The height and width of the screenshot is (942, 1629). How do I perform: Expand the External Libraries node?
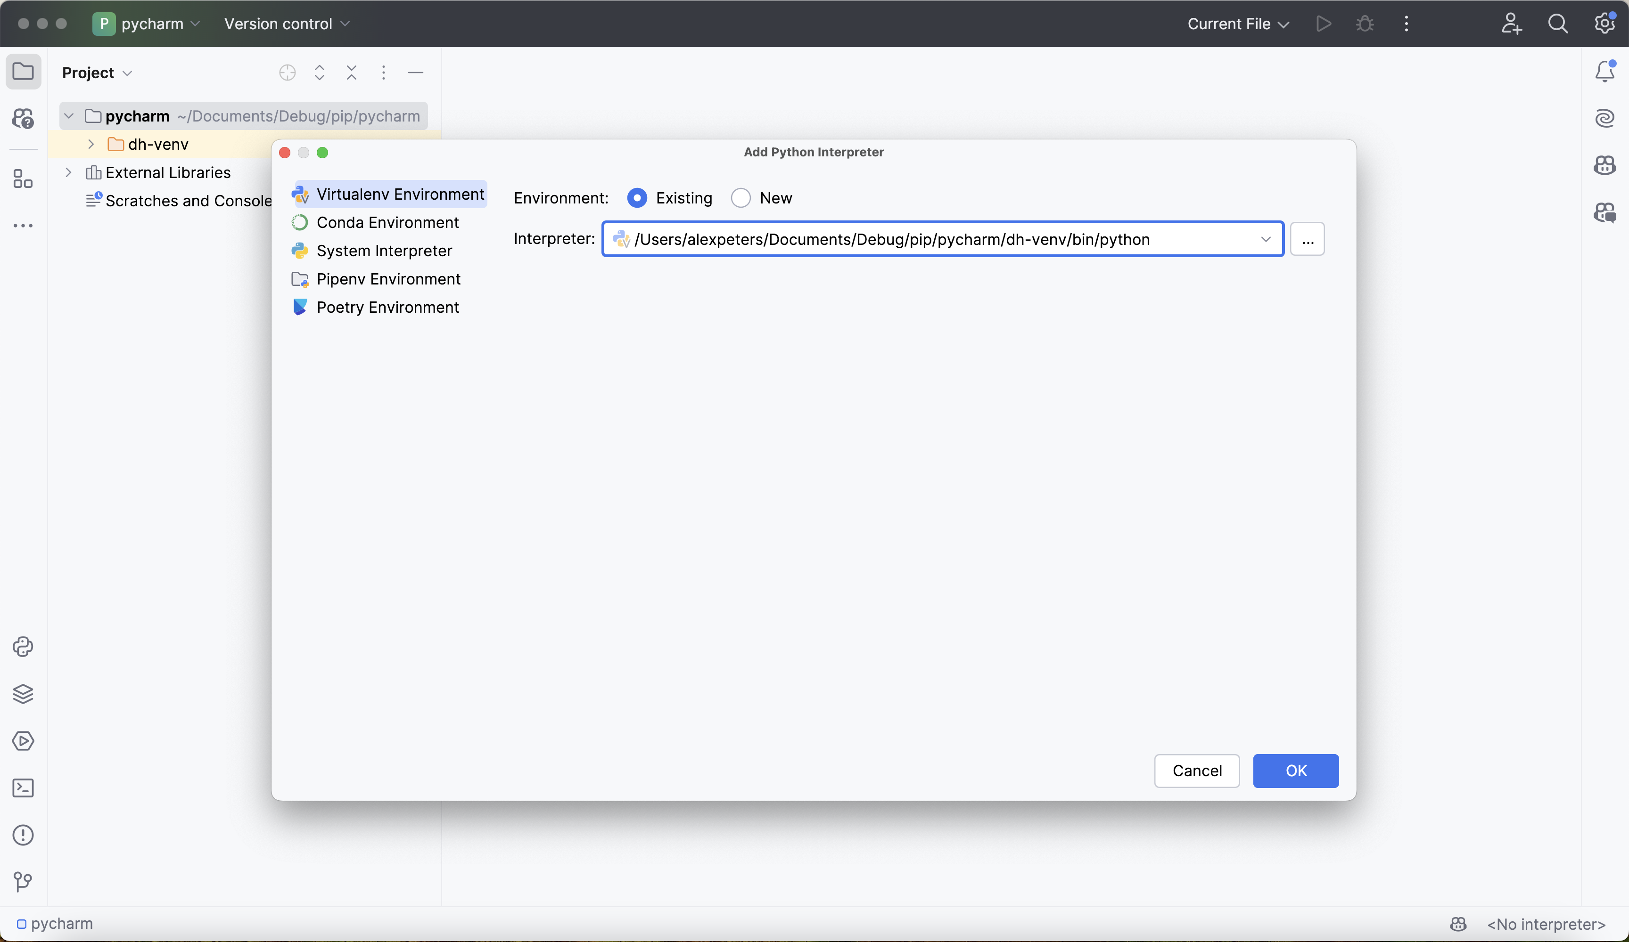click(x=68, y=172)
